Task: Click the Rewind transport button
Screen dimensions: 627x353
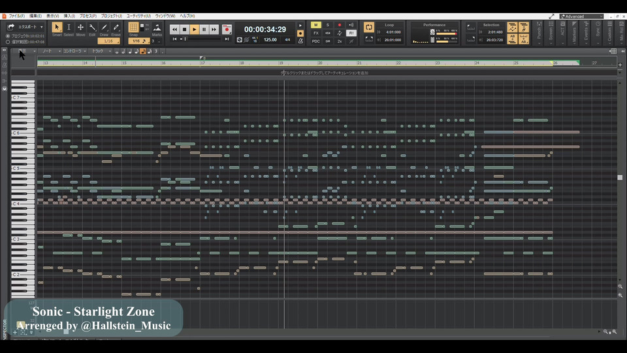Action: (x=174, y=29)
